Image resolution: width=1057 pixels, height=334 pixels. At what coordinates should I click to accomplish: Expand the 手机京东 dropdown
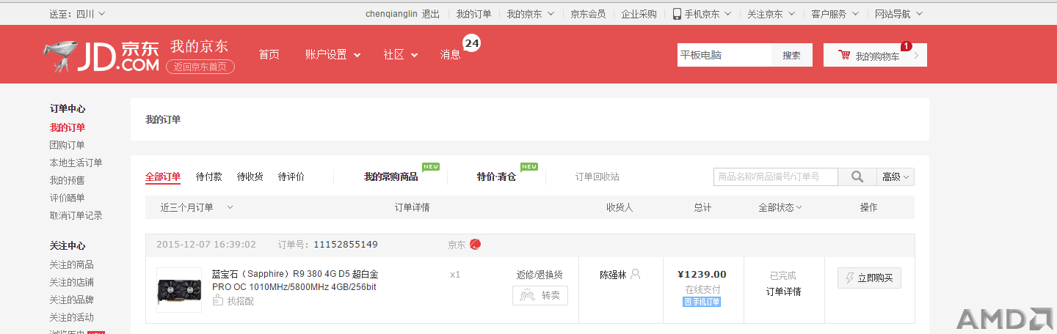click(702, 14)
